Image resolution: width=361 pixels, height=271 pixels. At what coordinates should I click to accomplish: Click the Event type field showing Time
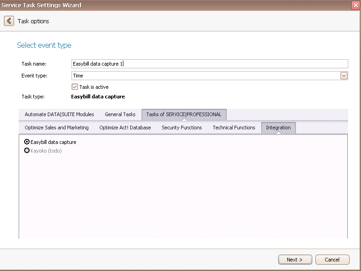coord(209,76)
